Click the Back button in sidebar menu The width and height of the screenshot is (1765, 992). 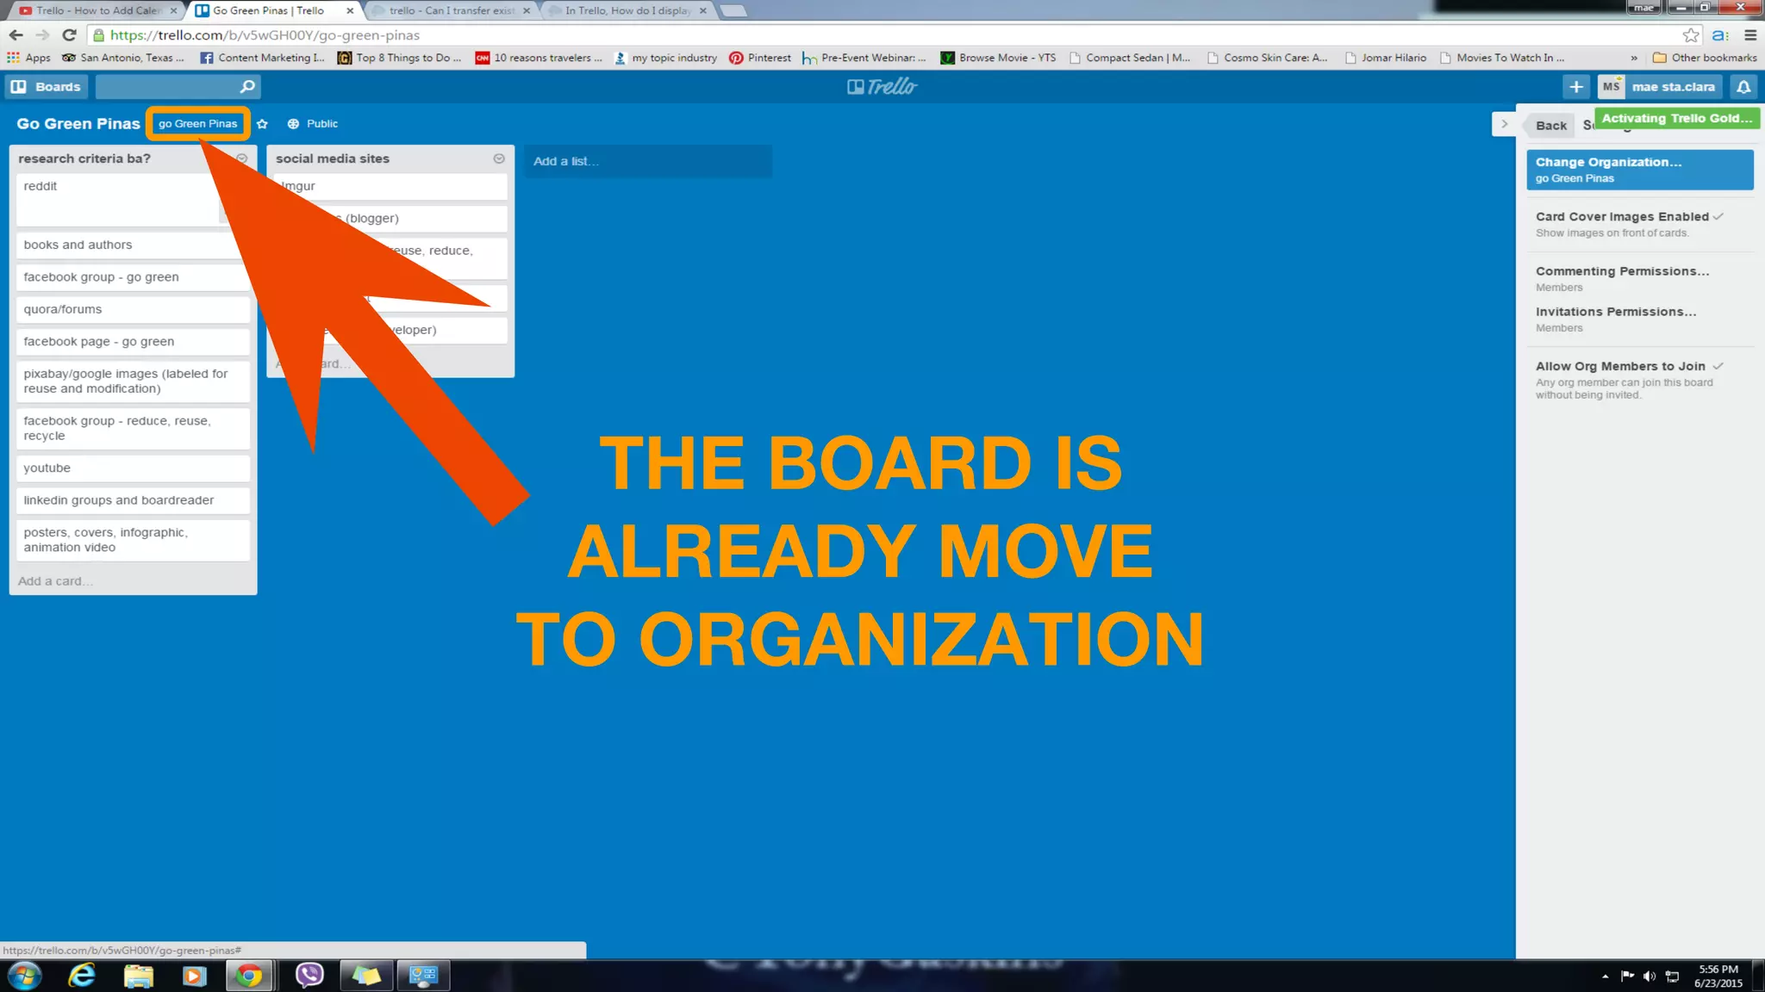click(1550, 126)
